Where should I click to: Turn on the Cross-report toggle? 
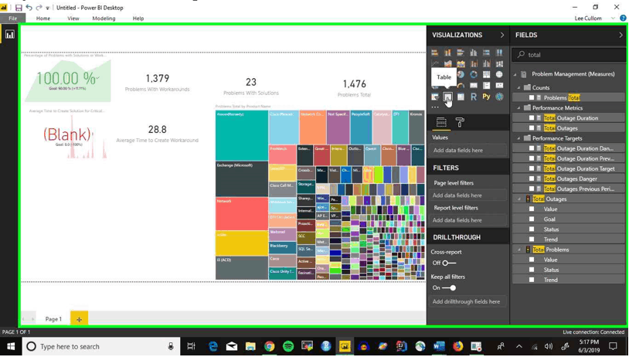coord(449,263)
